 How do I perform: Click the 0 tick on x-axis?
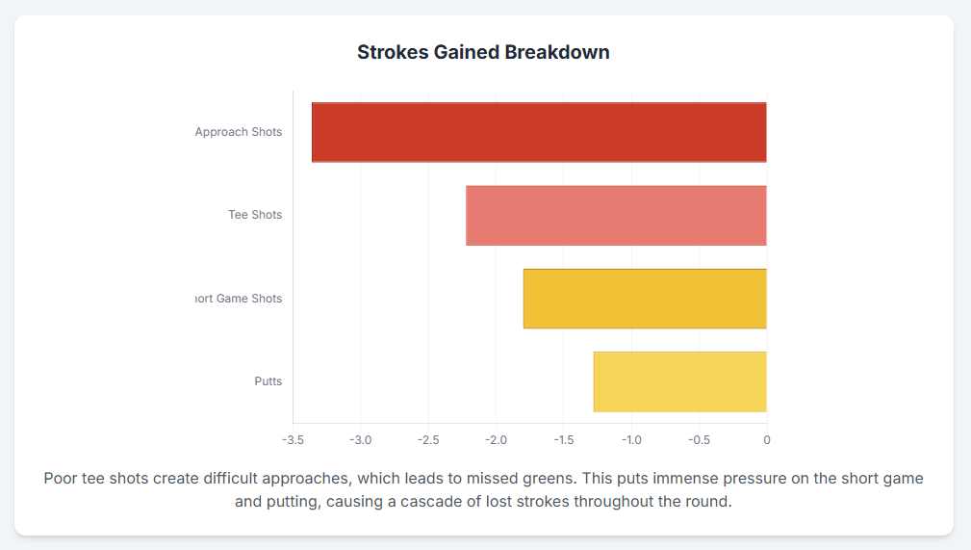pyautogui.click(x=767, y=440)
